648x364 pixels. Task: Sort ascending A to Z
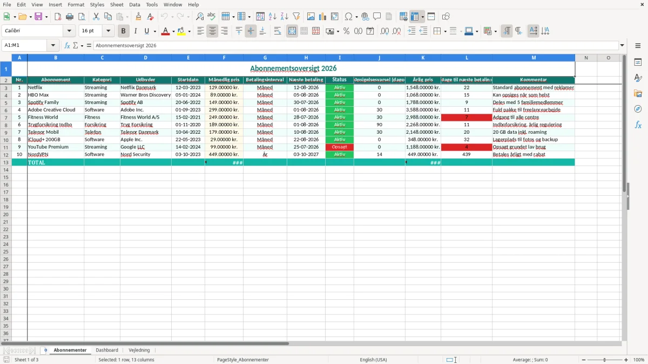coord(273,17)
